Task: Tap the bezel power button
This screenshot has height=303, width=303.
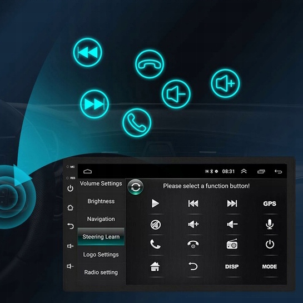Action: click(70, 188)
